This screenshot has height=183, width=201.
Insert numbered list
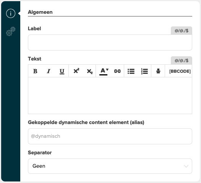pos(144,71)
